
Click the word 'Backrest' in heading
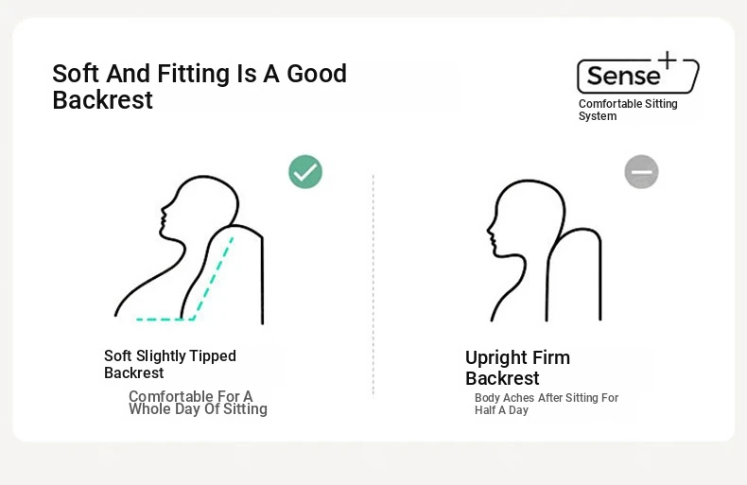(x=102, y=100)
